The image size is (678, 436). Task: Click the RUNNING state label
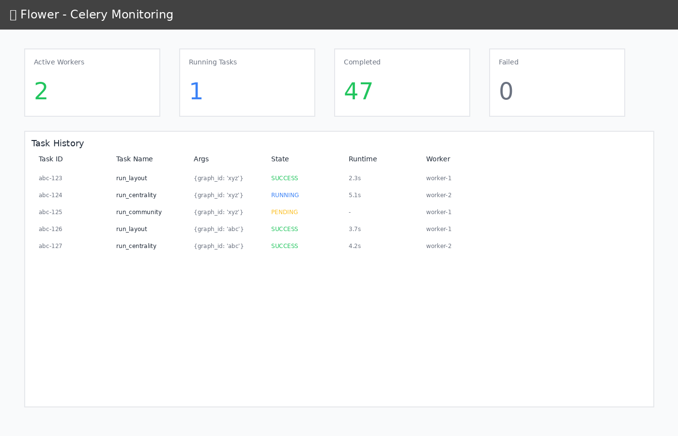click(x=285, y=195)
